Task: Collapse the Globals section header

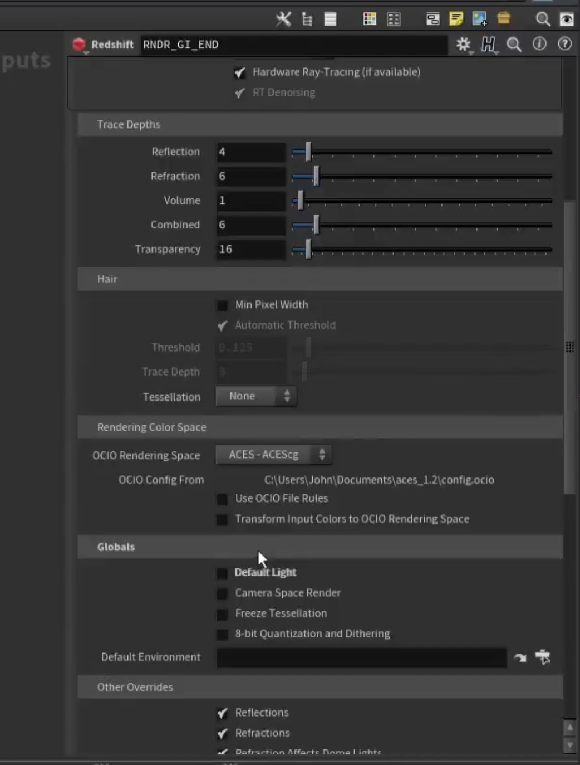Action: pos(320,547)
